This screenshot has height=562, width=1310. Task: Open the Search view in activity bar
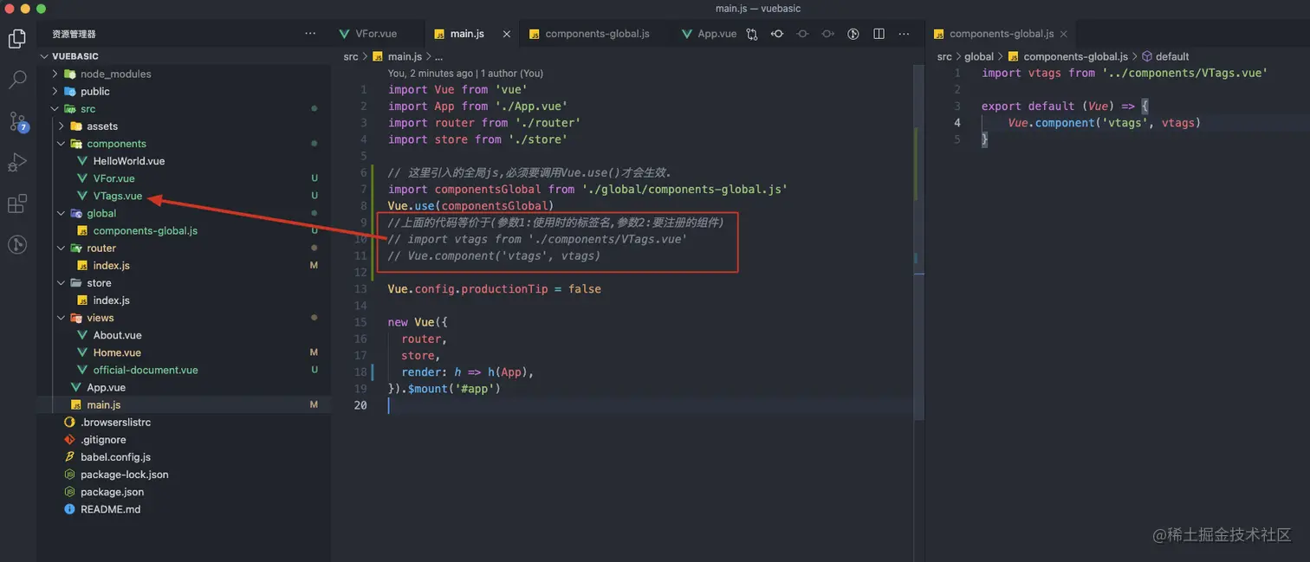click(x=17, y=80)
